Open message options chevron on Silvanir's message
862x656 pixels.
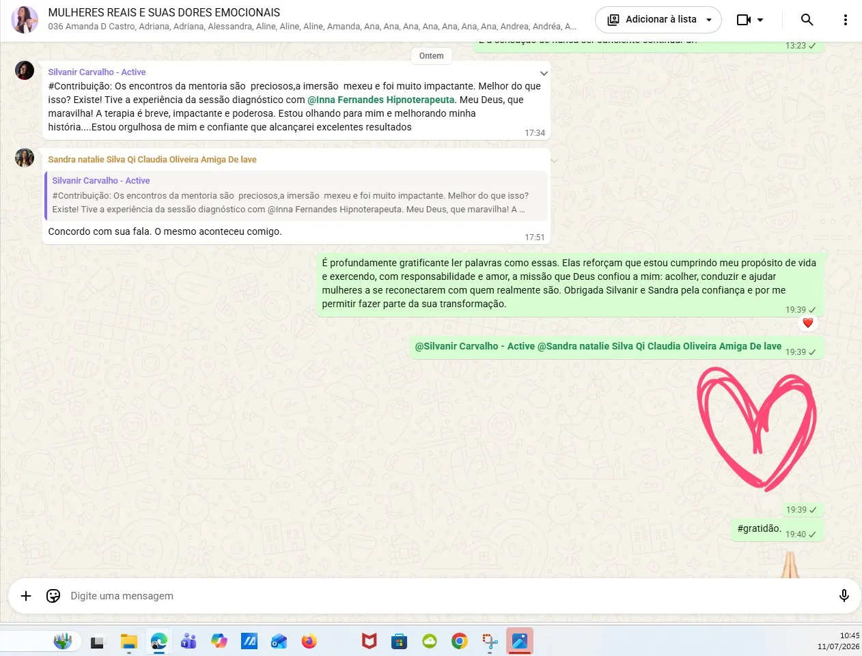544,73
